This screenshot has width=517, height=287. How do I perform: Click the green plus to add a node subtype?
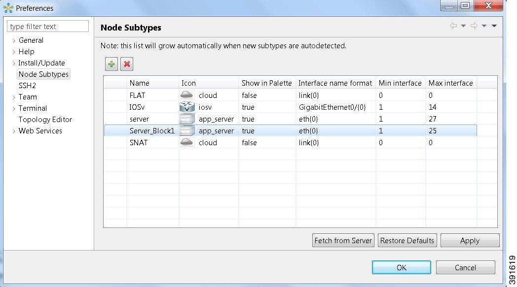click(x=111, y=64)
